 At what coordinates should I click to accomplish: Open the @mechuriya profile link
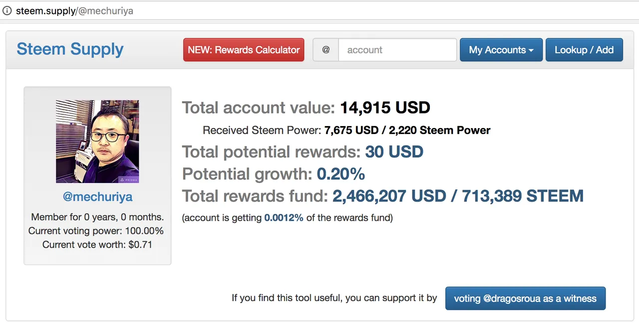coord(97,196)
